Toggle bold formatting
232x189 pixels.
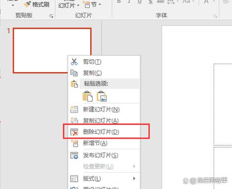(118, 1)
